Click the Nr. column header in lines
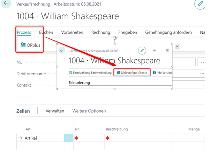Screen dimensions: 211x152 tap(77, 129)
